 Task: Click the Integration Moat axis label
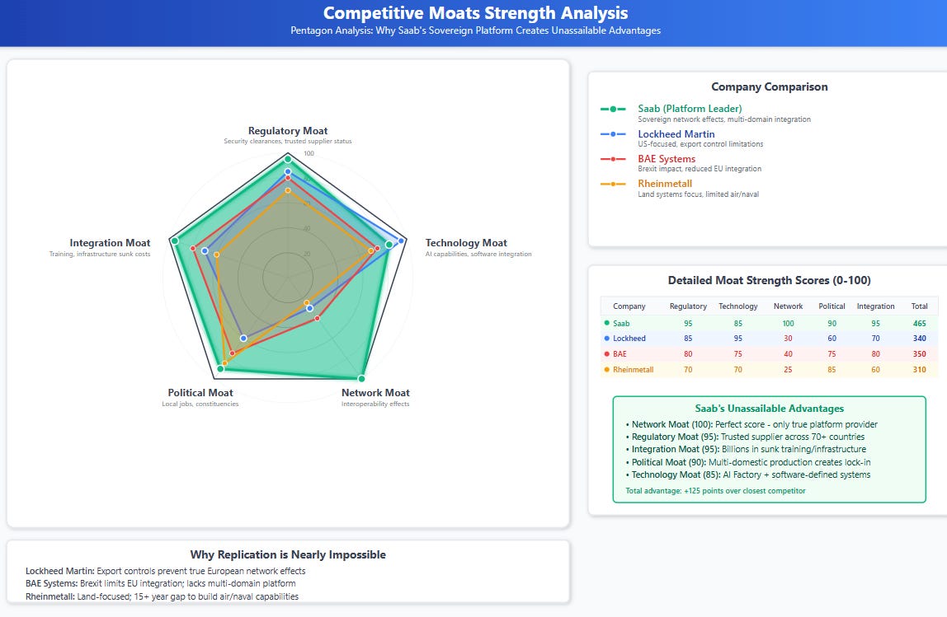[x=110, y=243]
